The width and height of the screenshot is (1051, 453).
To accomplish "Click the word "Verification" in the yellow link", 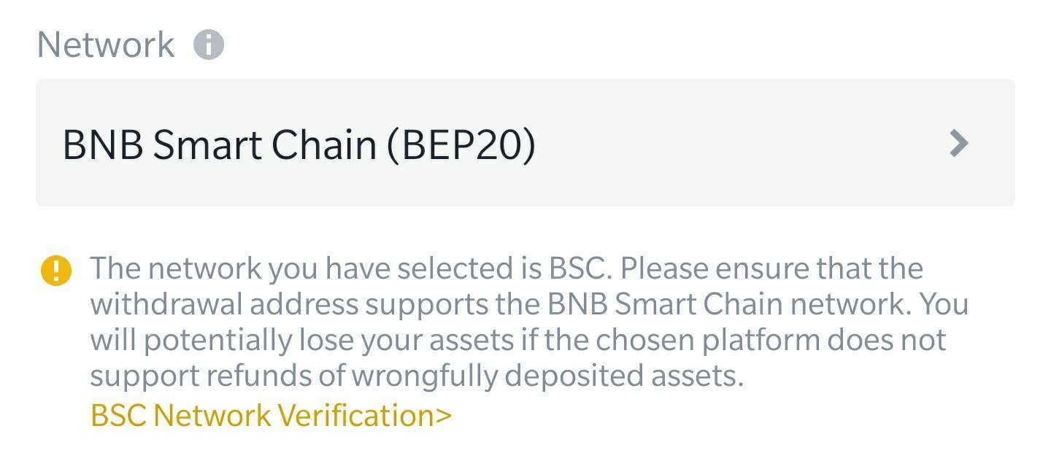I will click(357, 415).
